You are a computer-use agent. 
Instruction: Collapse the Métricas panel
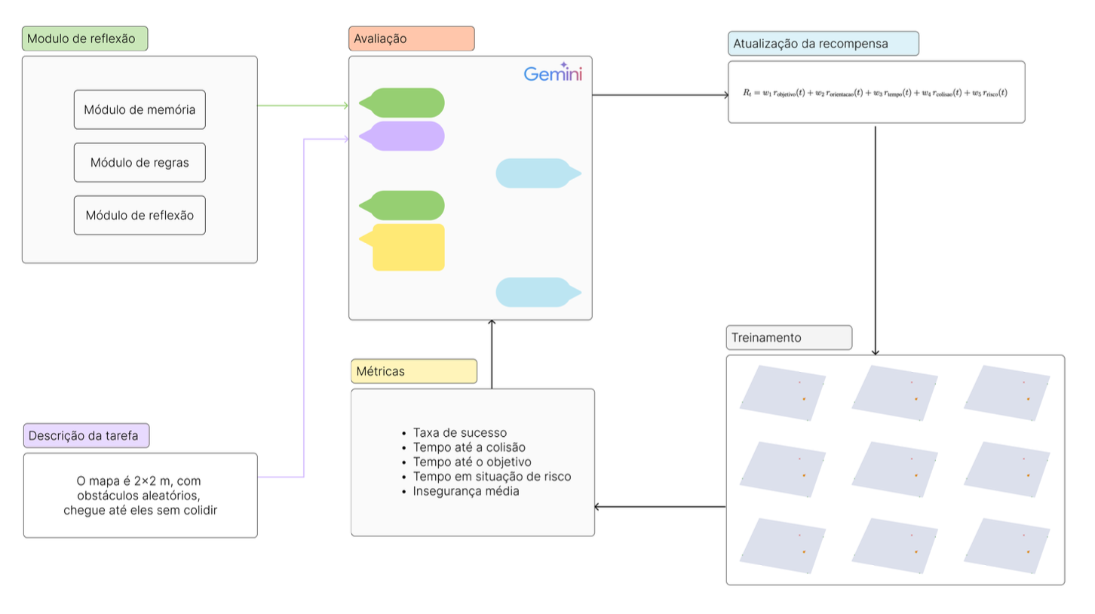[x=414, y=371]
